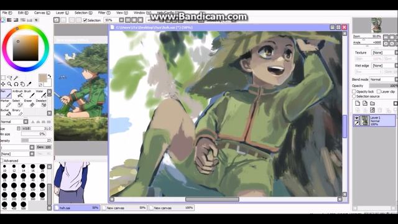Pick the Rotate view tool
Viewport: 398px width, 224px height.
pos(16,84)
